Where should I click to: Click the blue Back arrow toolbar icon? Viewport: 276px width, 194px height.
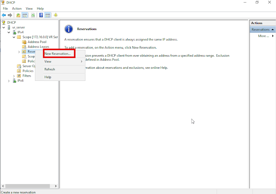pyautogui.click(x=4, y=15)
